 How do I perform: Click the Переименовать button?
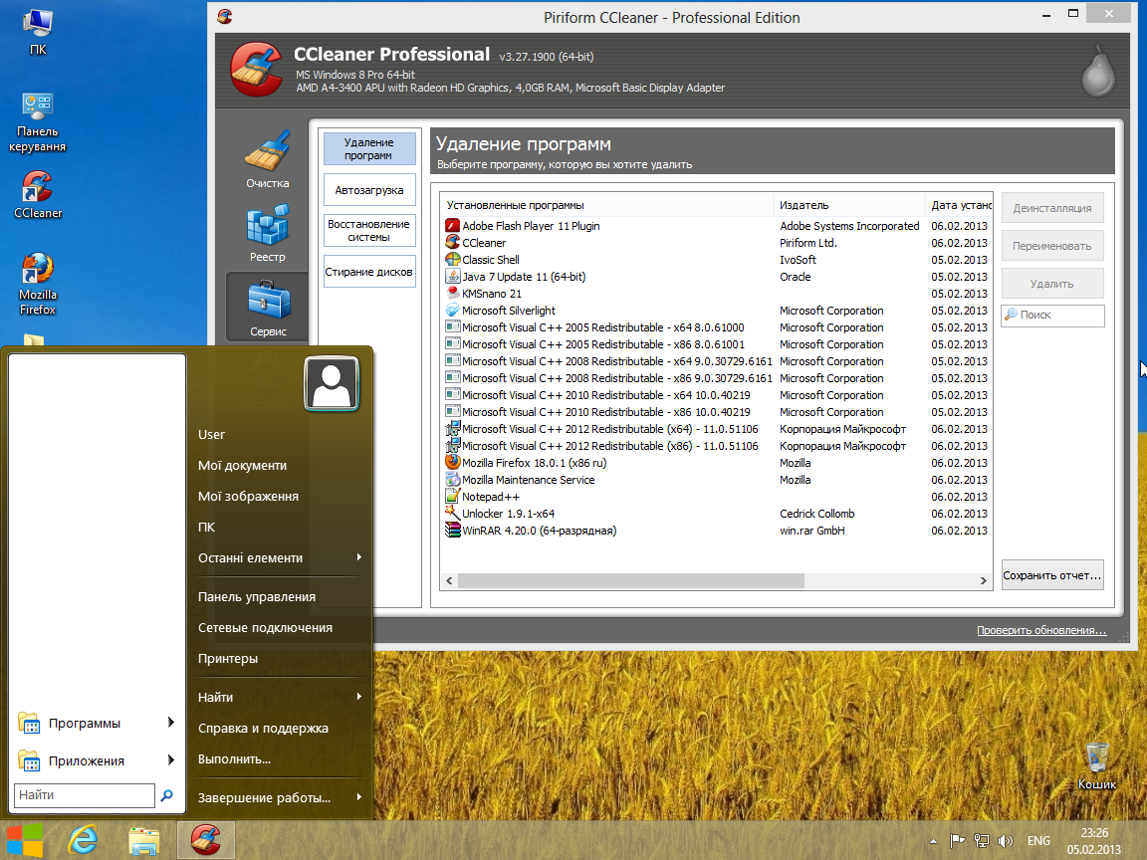pos(1051,247)
